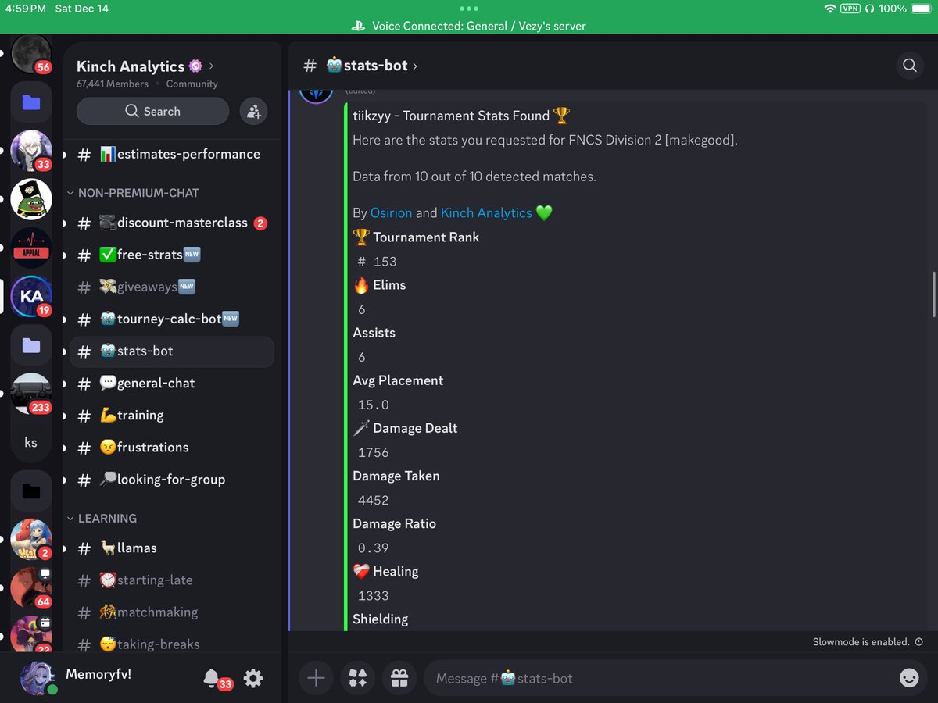
Task: Follow the Kinch Analytics link in message
Action: [486, 212]
